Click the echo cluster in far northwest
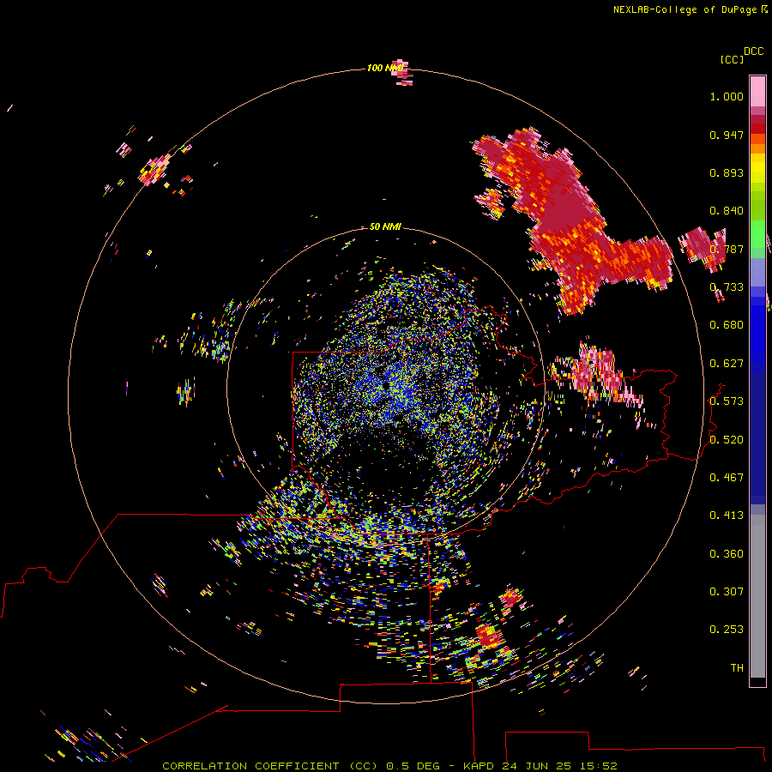772x772 pixels. 156,169
